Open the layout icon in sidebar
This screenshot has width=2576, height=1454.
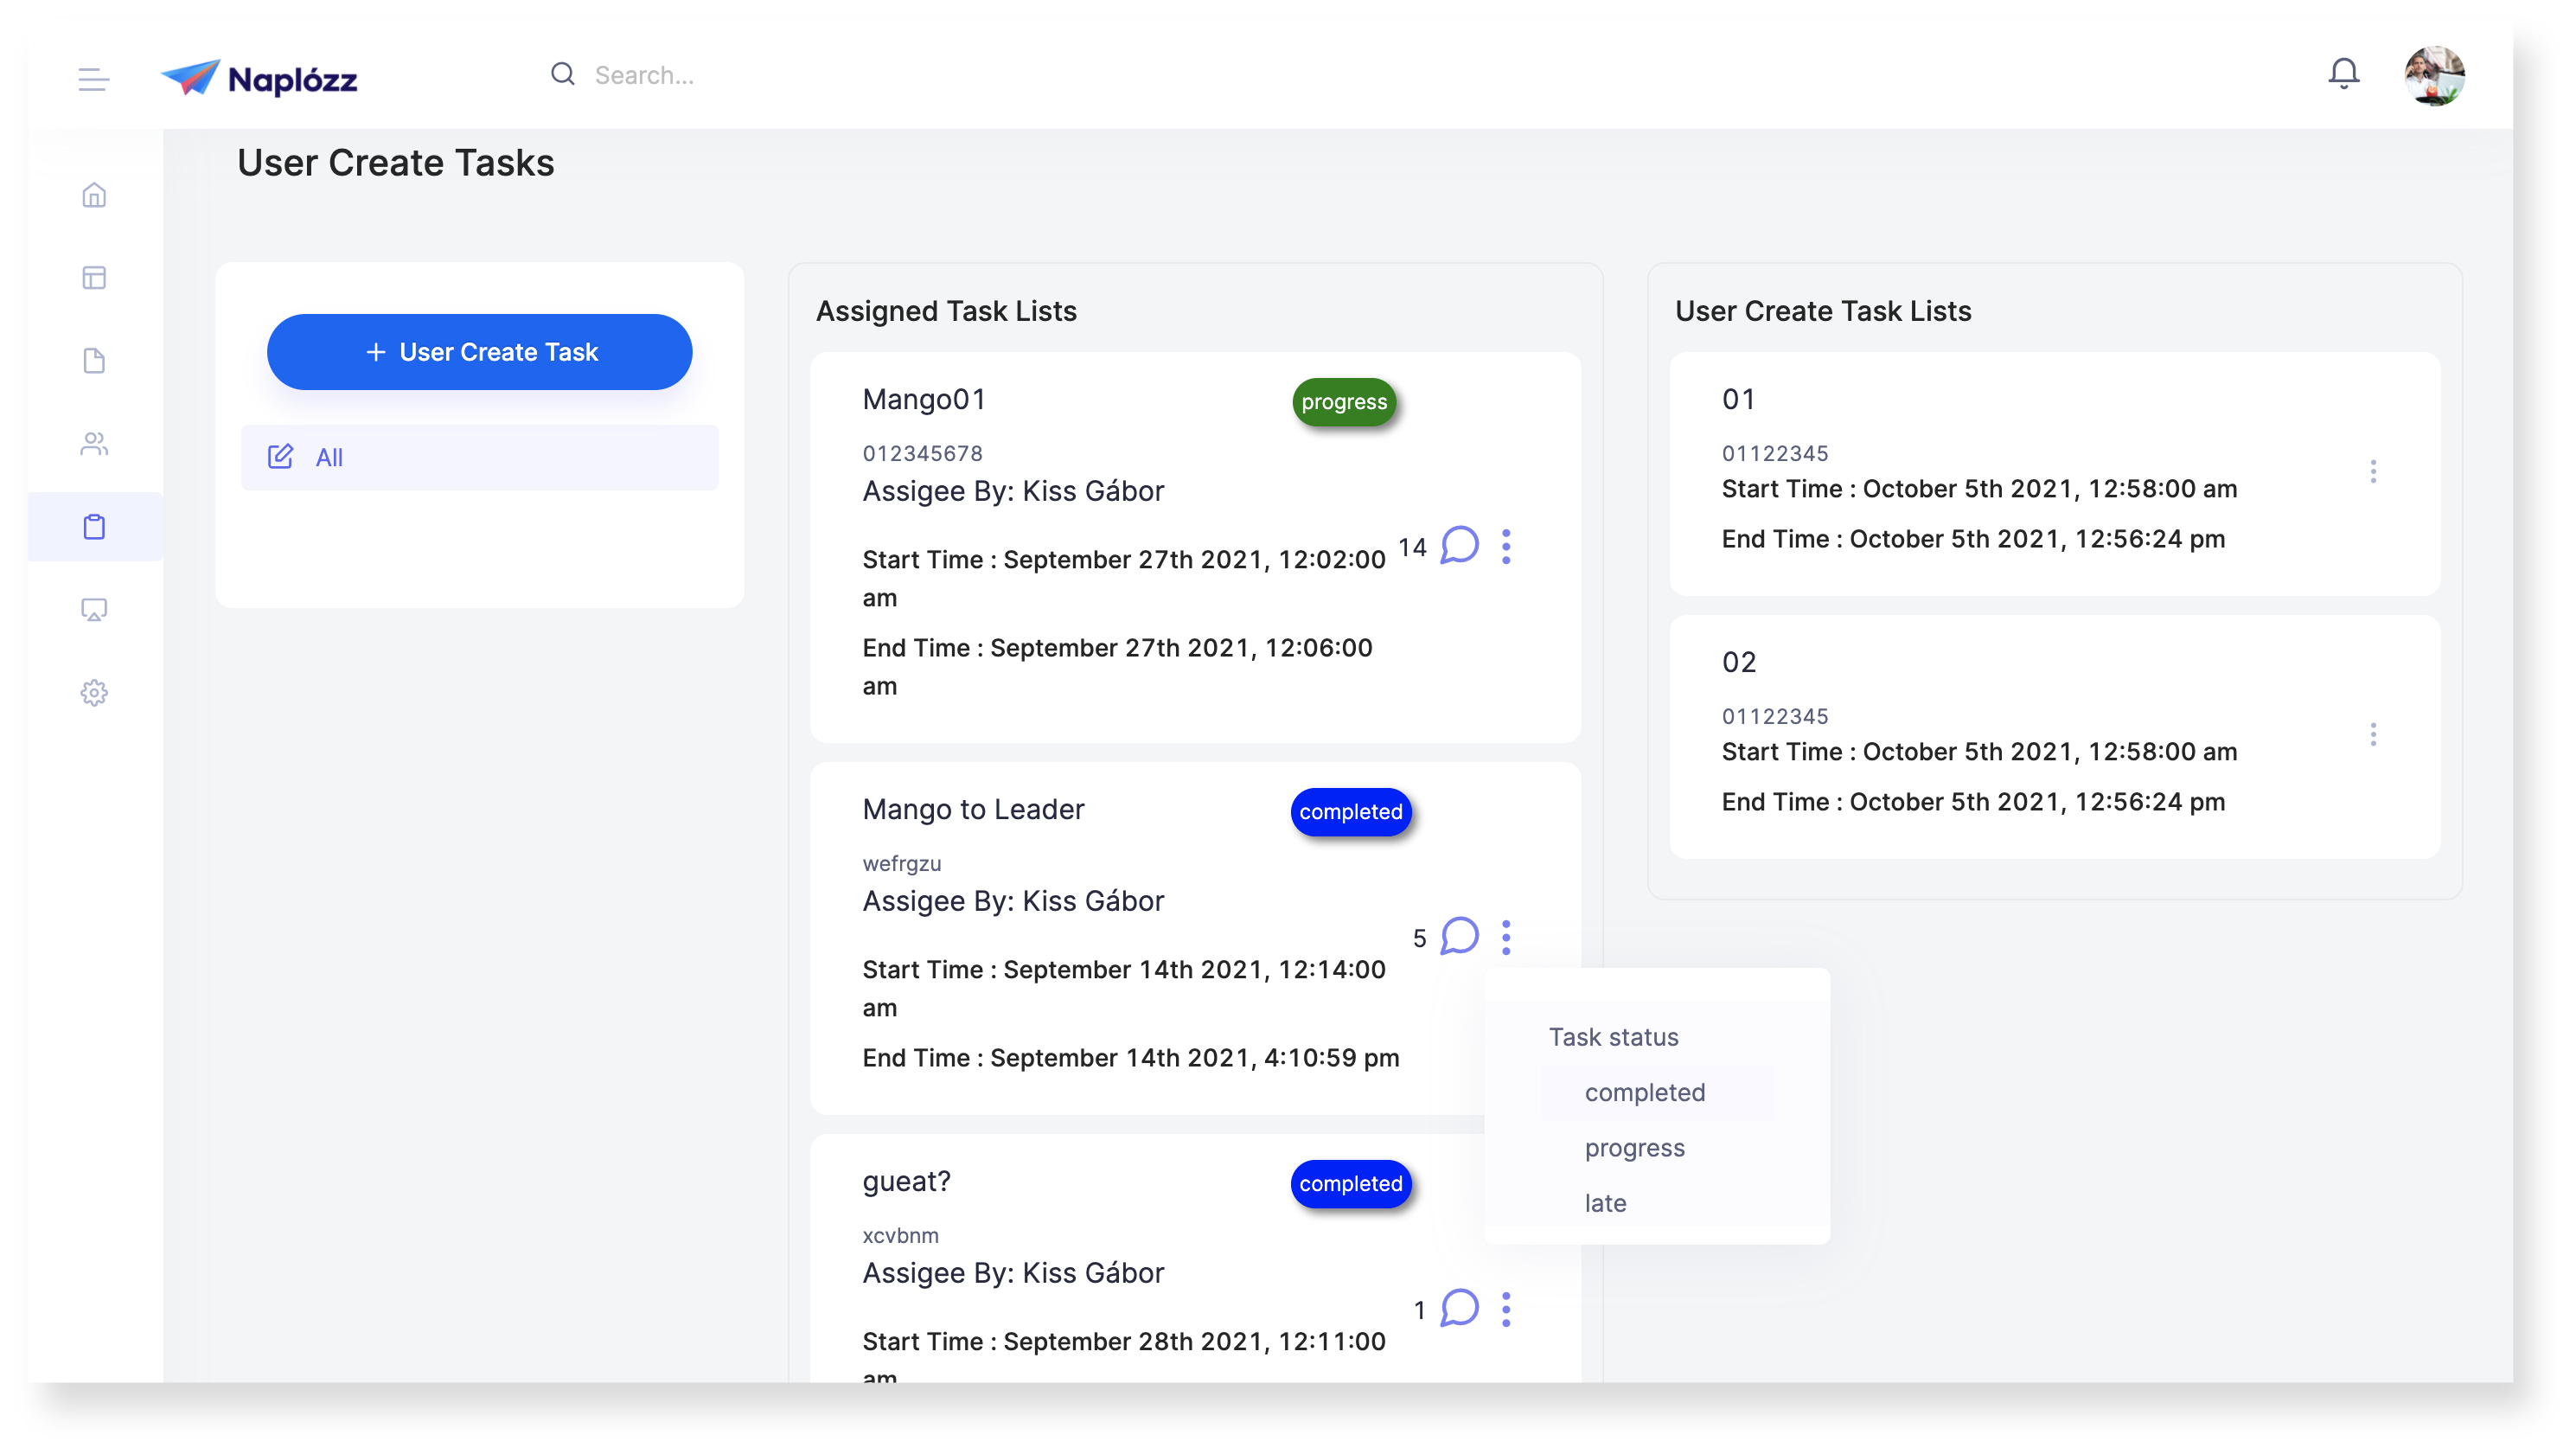[x=94, y=278]
